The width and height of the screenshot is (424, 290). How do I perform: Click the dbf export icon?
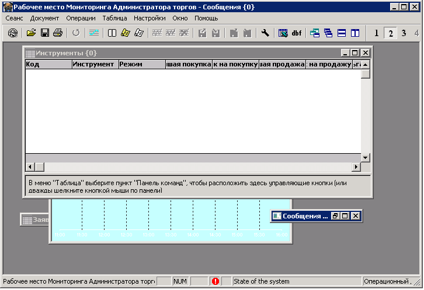(x=296, y=33)
